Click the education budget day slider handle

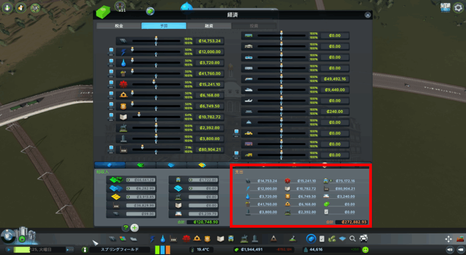pos(139,114)
